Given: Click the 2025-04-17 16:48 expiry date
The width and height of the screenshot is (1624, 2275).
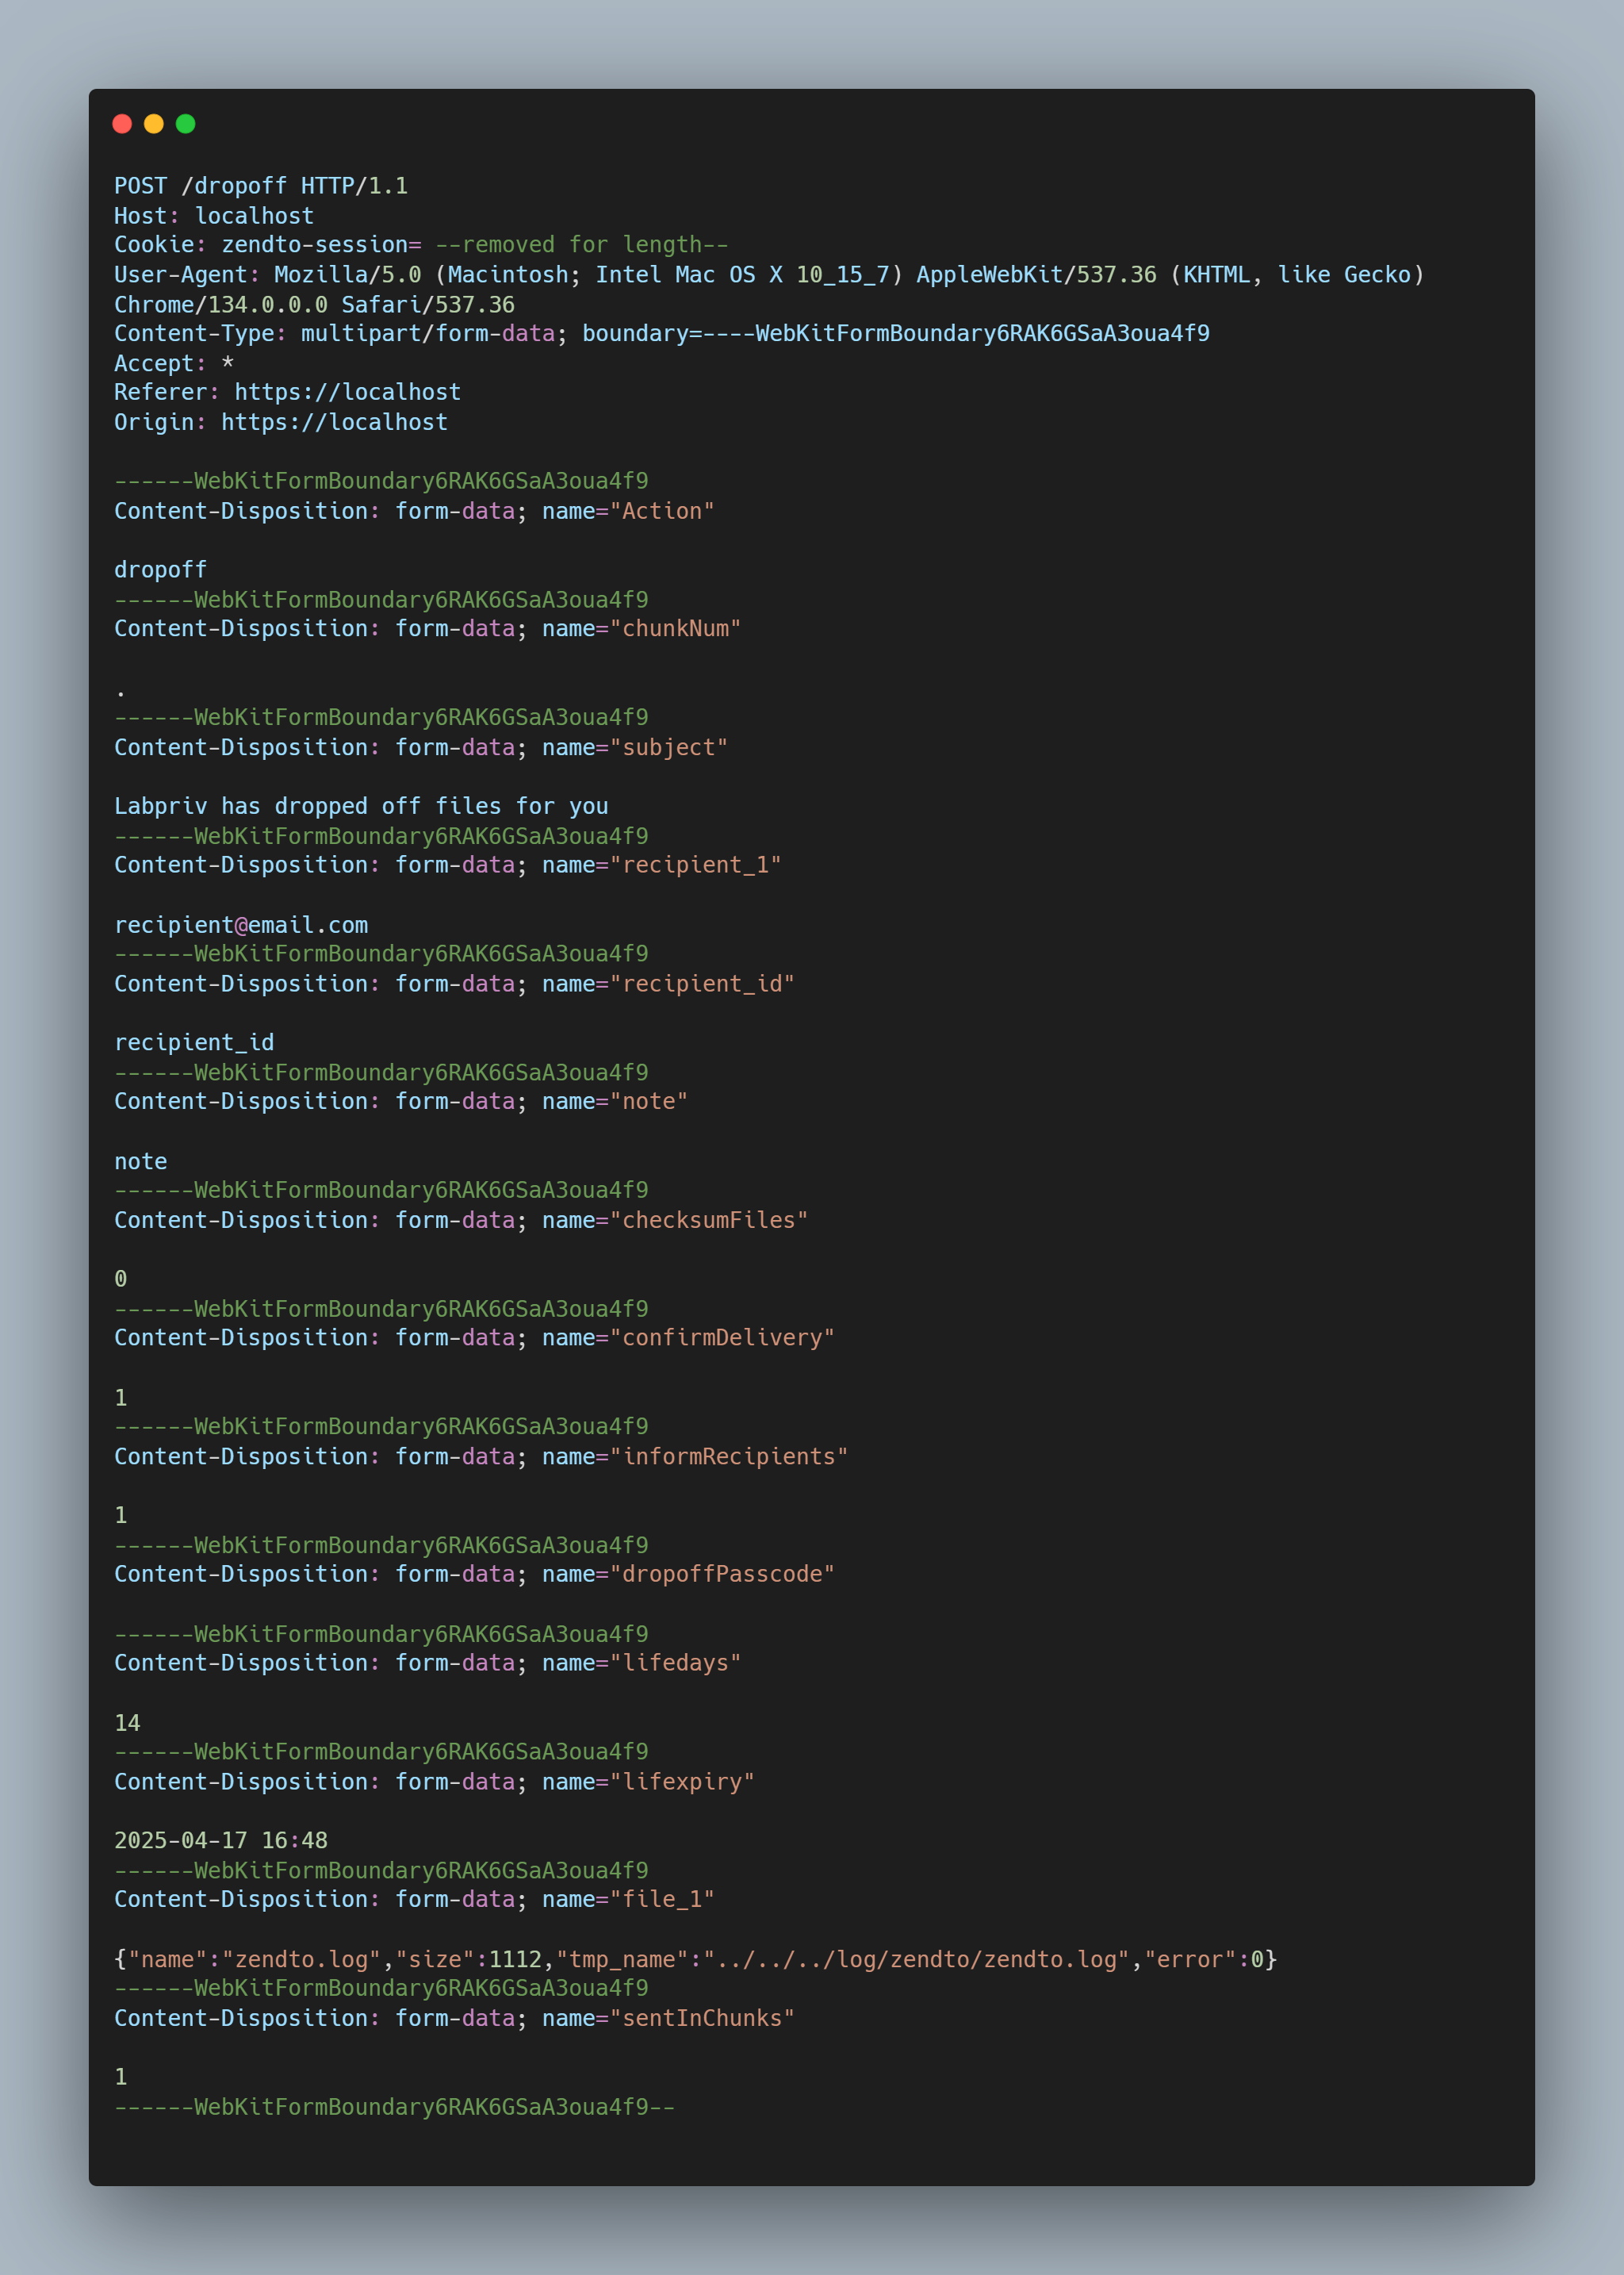Looking at the screenshot, I should pyautogui.click(x=221, y=1841).
